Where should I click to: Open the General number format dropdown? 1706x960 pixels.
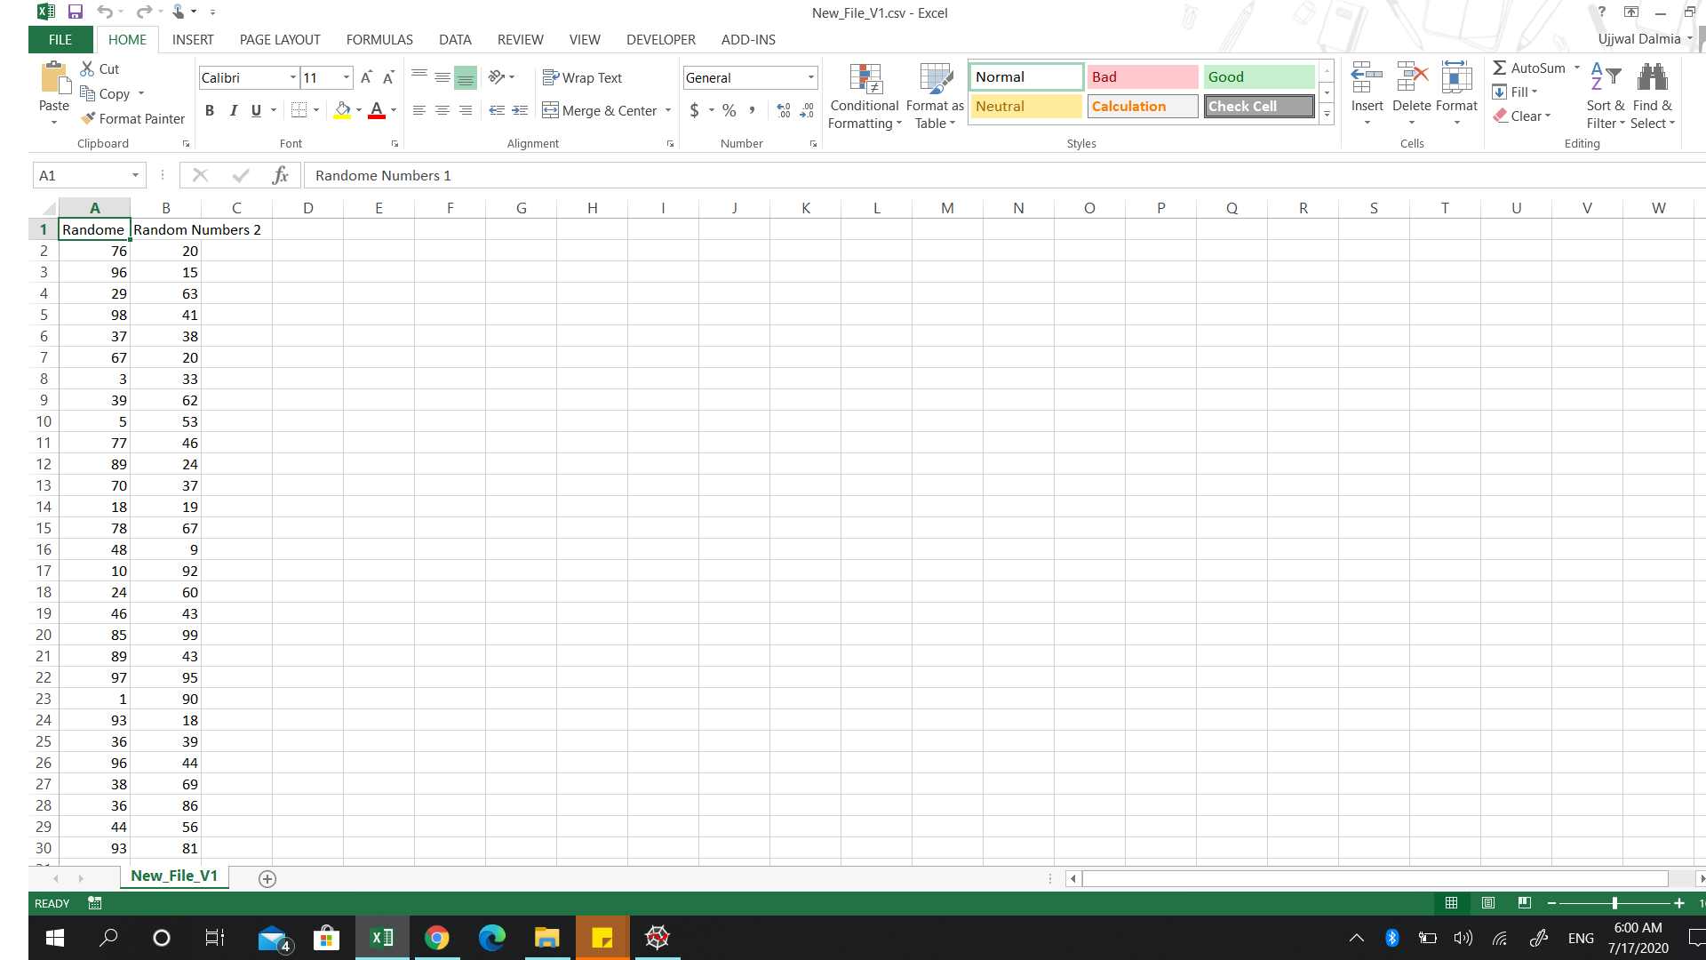pos(810,77)
